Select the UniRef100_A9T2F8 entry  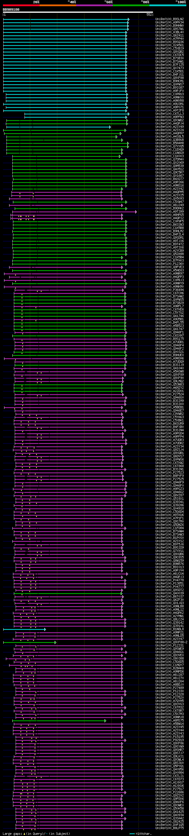point(170,110)
